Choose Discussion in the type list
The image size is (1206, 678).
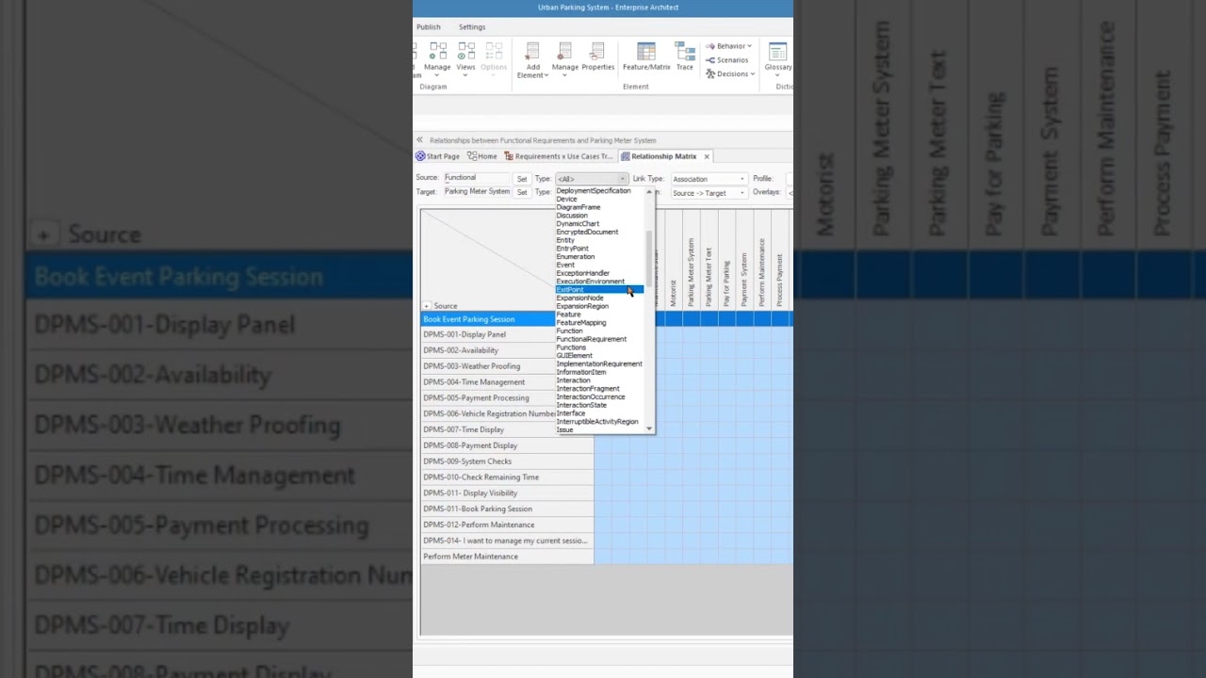572,216
